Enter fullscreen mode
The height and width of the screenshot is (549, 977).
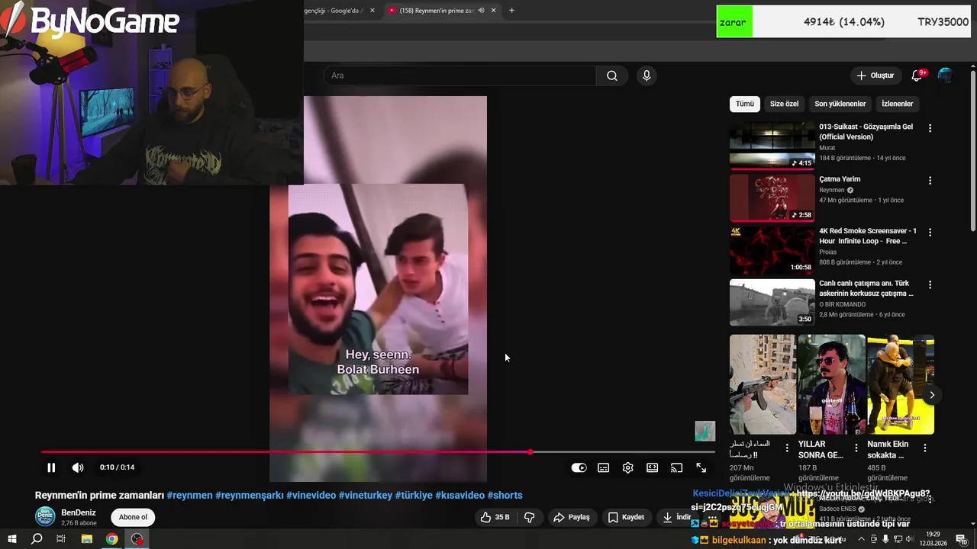pos(701,467)
